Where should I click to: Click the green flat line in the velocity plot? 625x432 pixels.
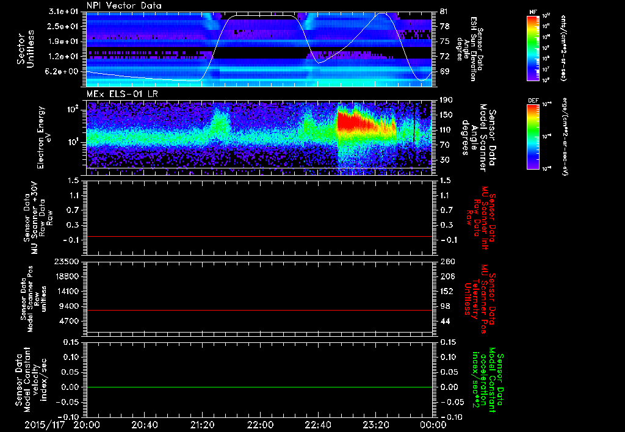[x=259, y=387]
